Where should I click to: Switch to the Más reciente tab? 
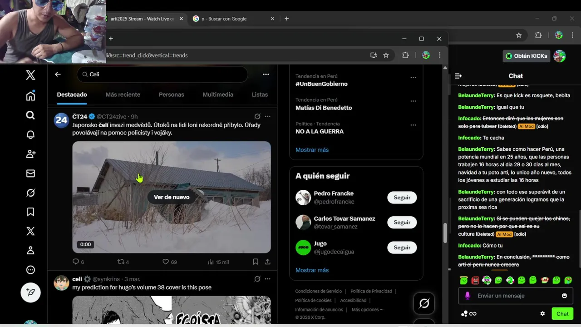point(123,94)
